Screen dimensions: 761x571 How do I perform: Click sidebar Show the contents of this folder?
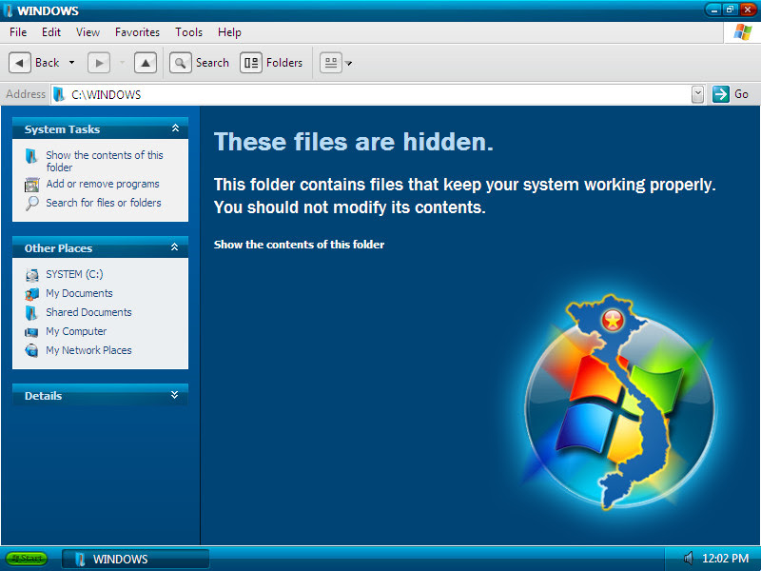coord(105,161)
